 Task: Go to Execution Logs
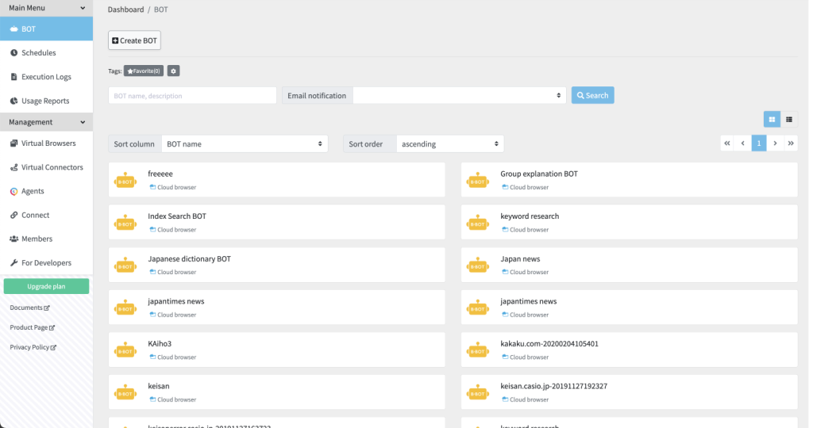pos(46,77)
